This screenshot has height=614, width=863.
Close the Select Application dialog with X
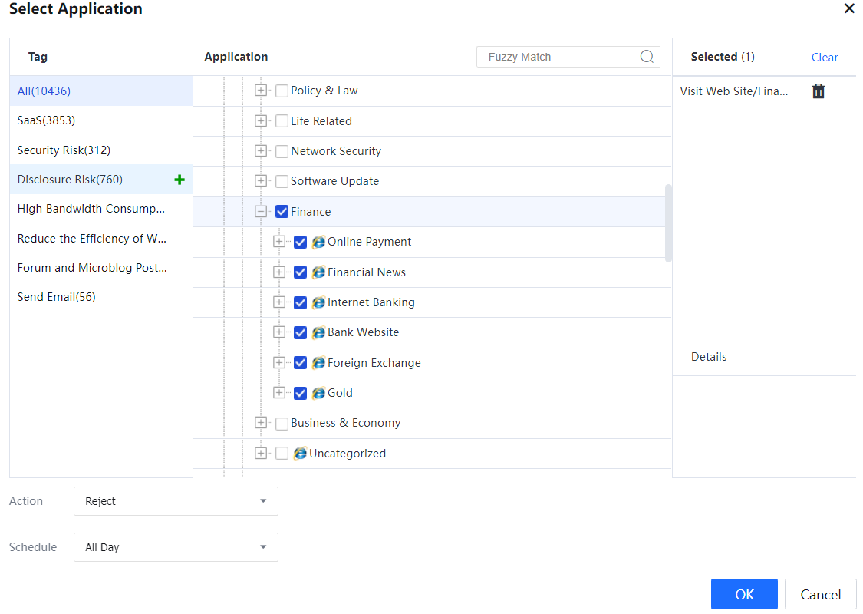[849, 9]
